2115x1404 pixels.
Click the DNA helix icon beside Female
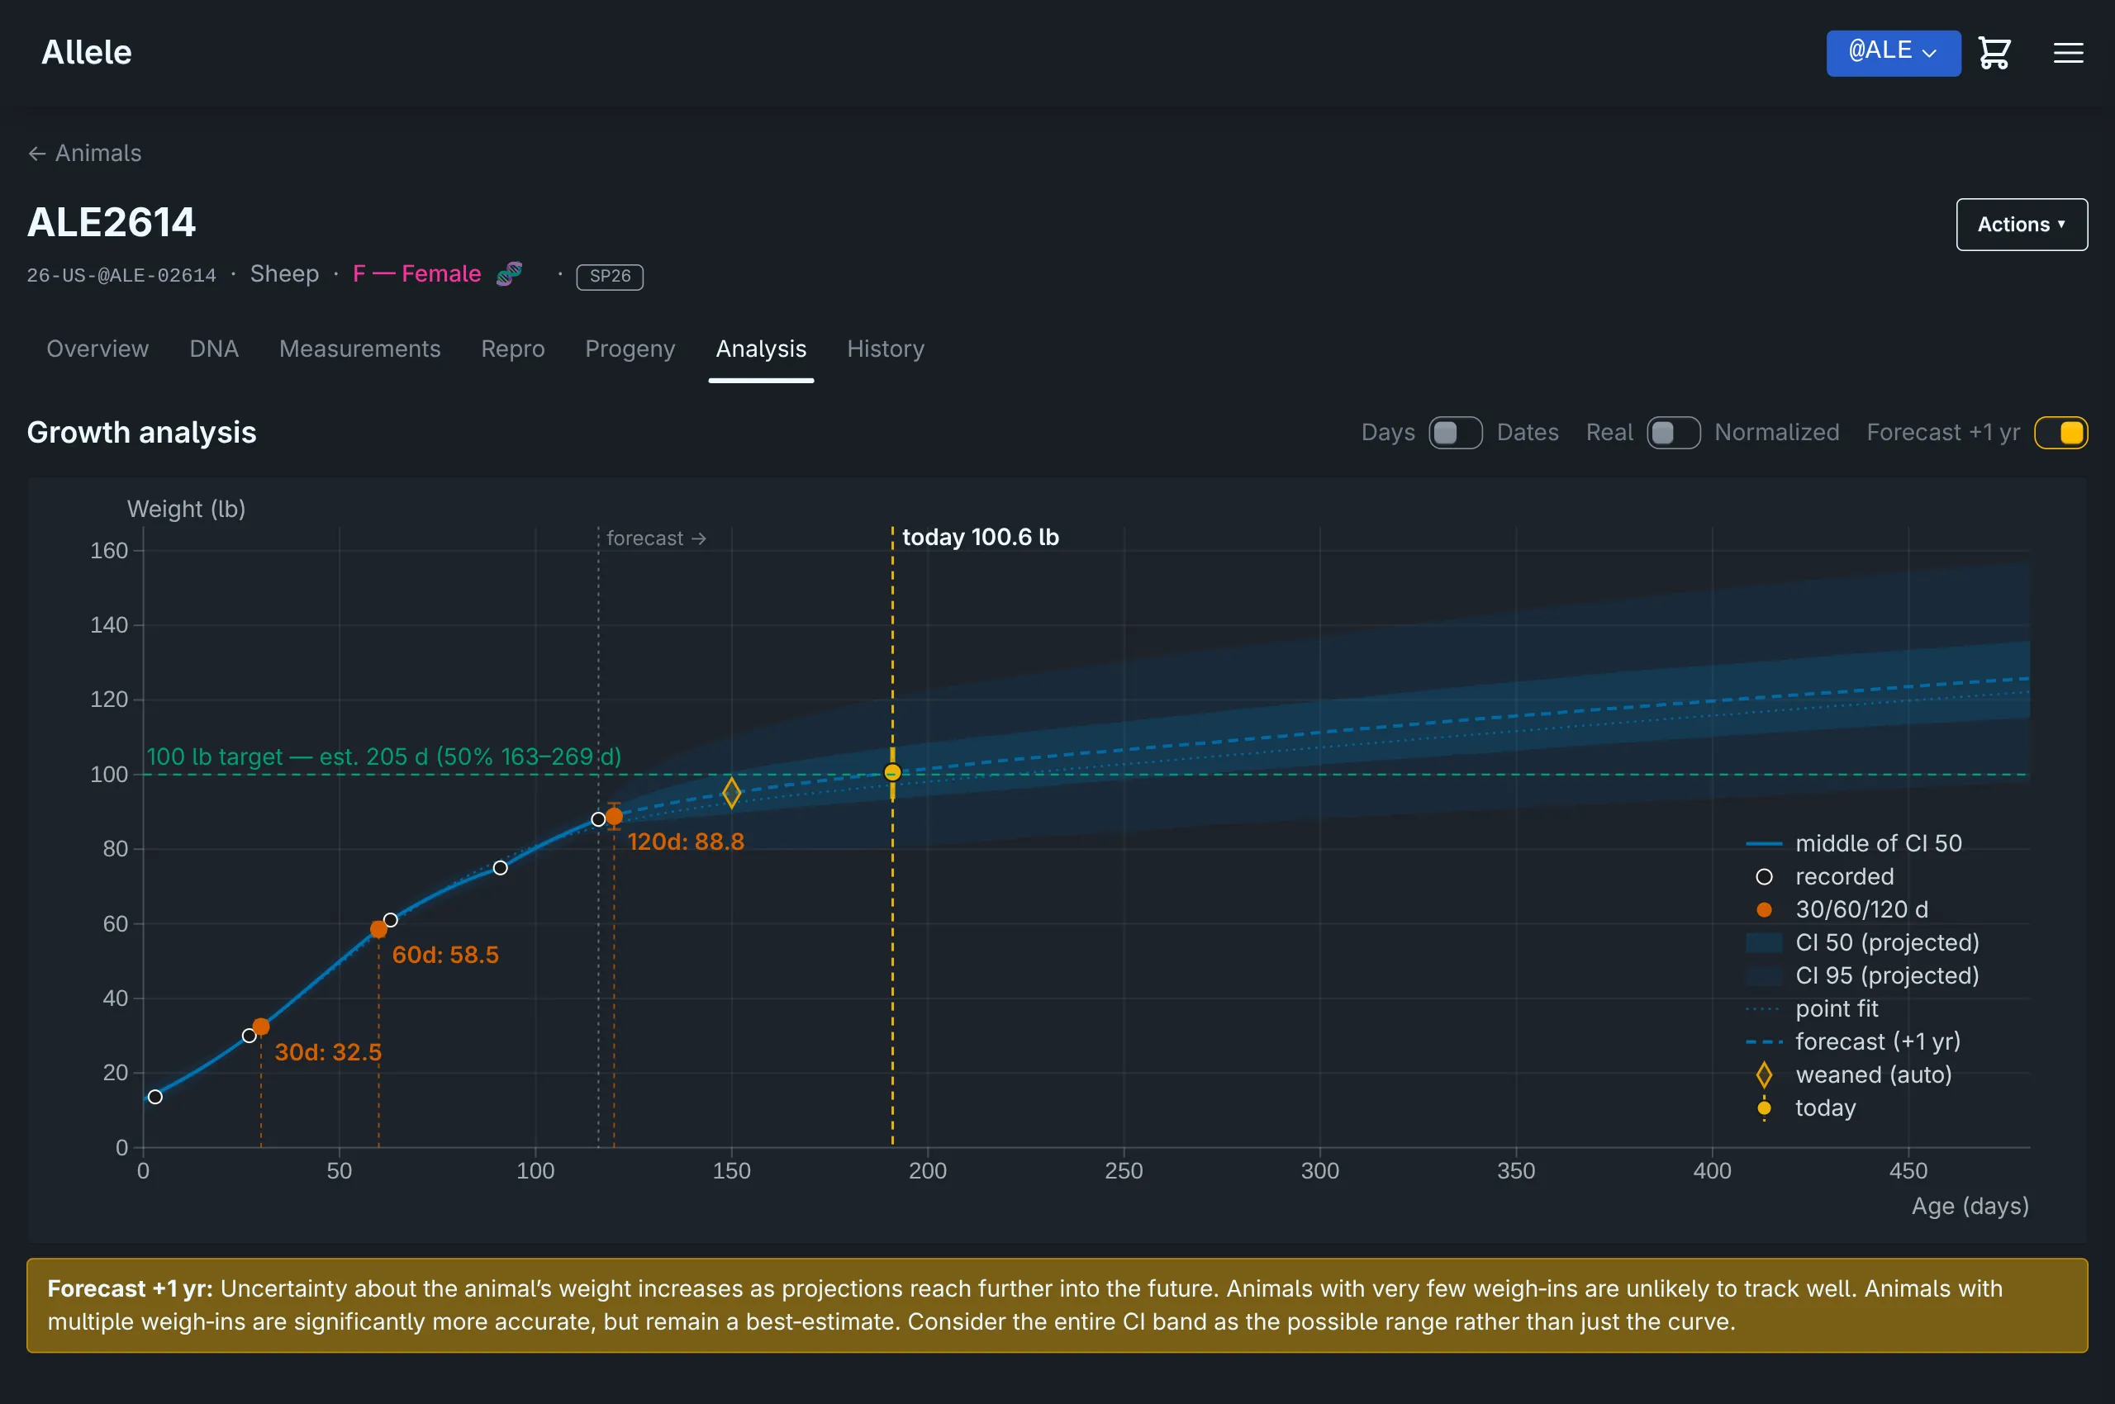click(x=509, y=273)
